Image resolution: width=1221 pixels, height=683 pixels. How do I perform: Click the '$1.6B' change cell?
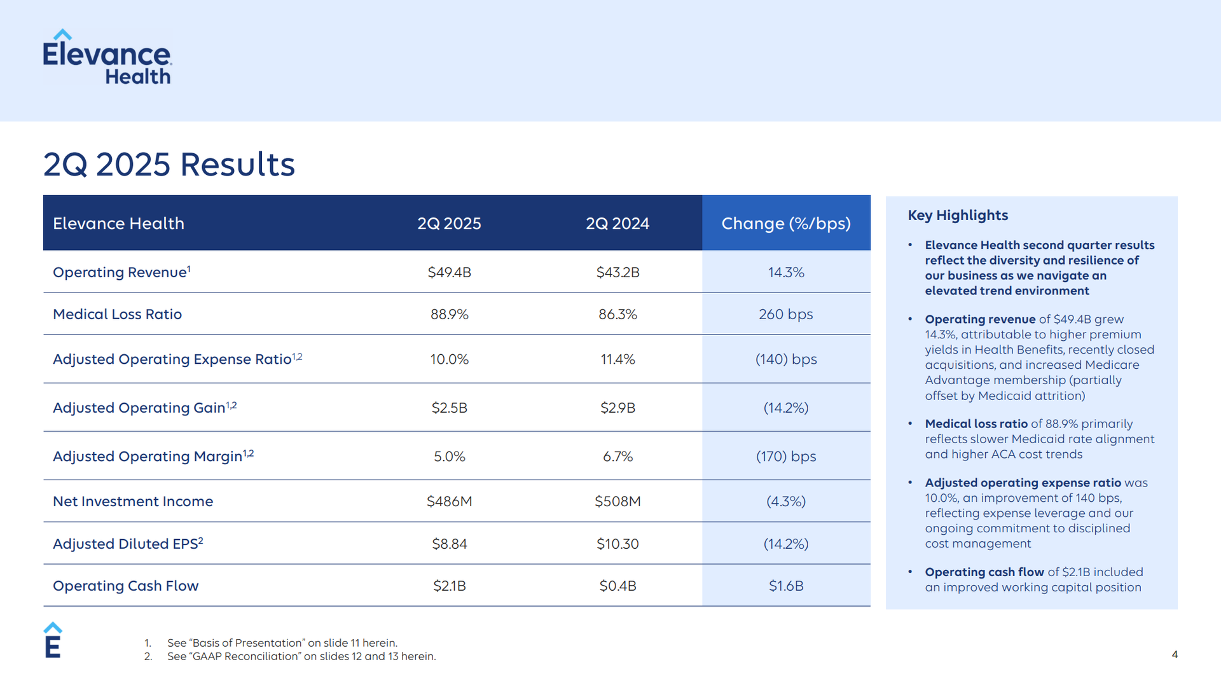(786, 586)
